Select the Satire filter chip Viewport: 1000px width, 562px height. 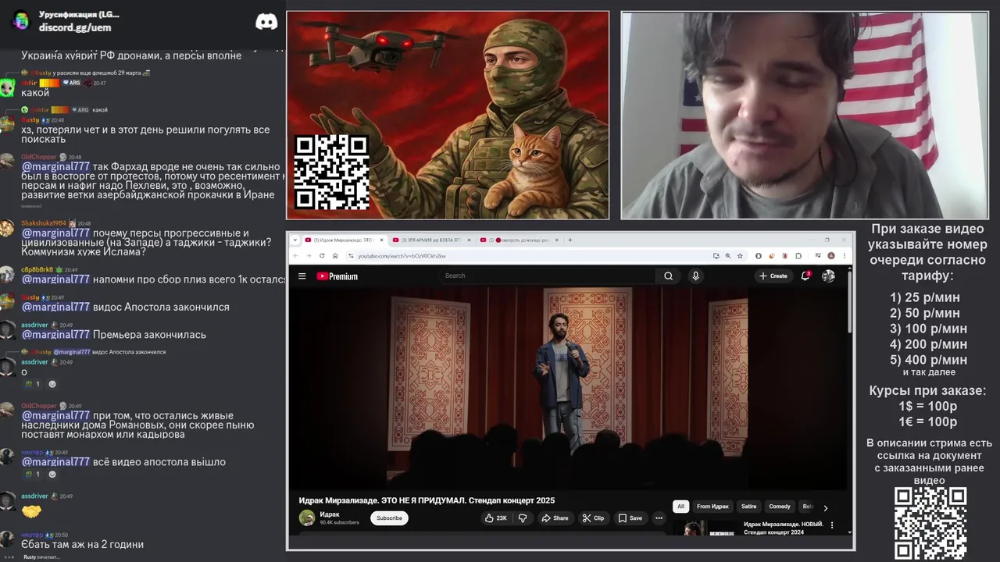[748, 507]
